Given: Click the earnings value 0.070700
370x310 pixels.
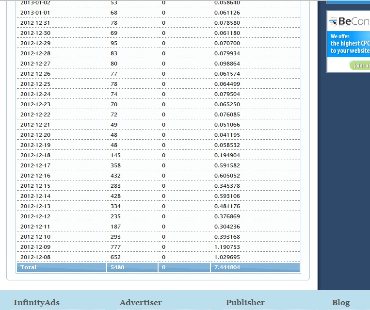Looking at the screenshot, I should [x=227, y=43].
